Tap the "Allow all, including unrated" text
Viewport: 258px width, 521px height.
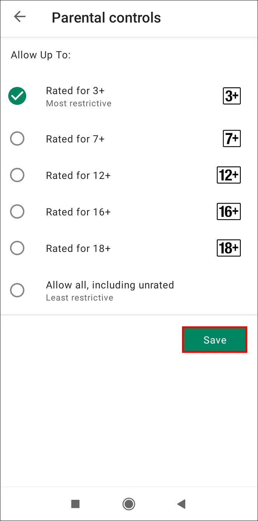(x=110, y=285)
